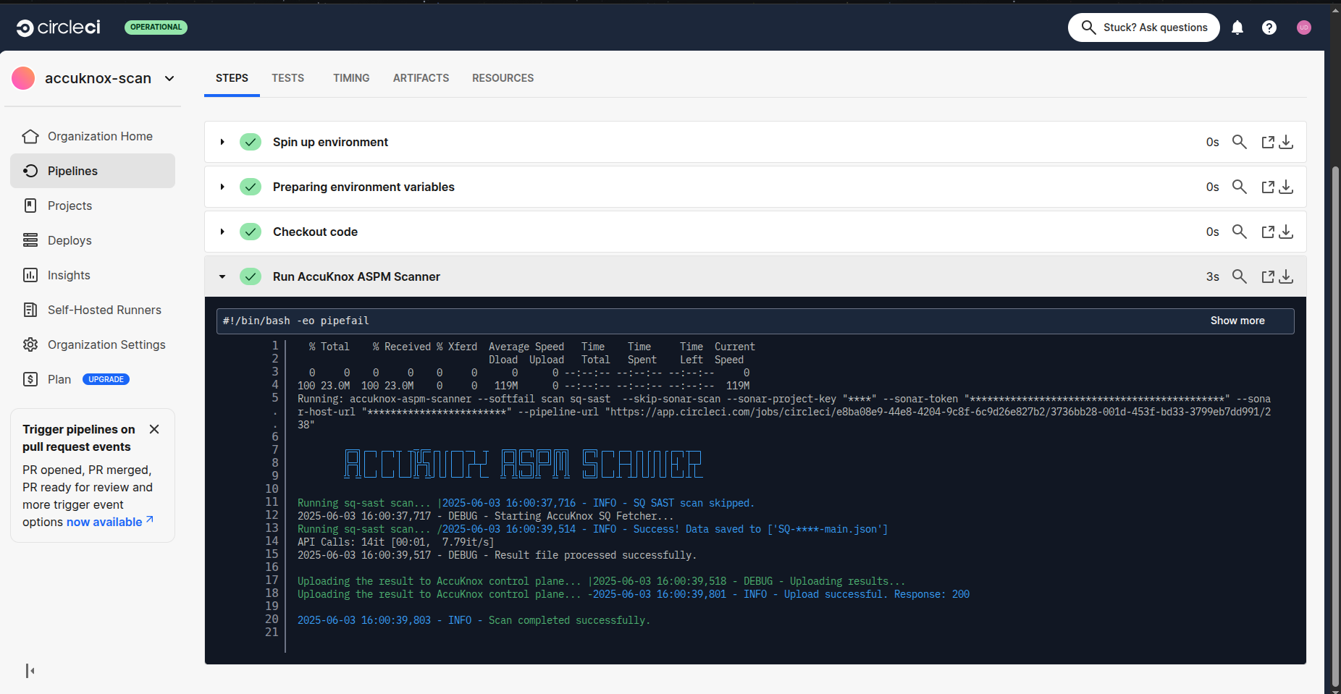Click the Plan dollar icon

pyautogui.click(x=30, y=379)
